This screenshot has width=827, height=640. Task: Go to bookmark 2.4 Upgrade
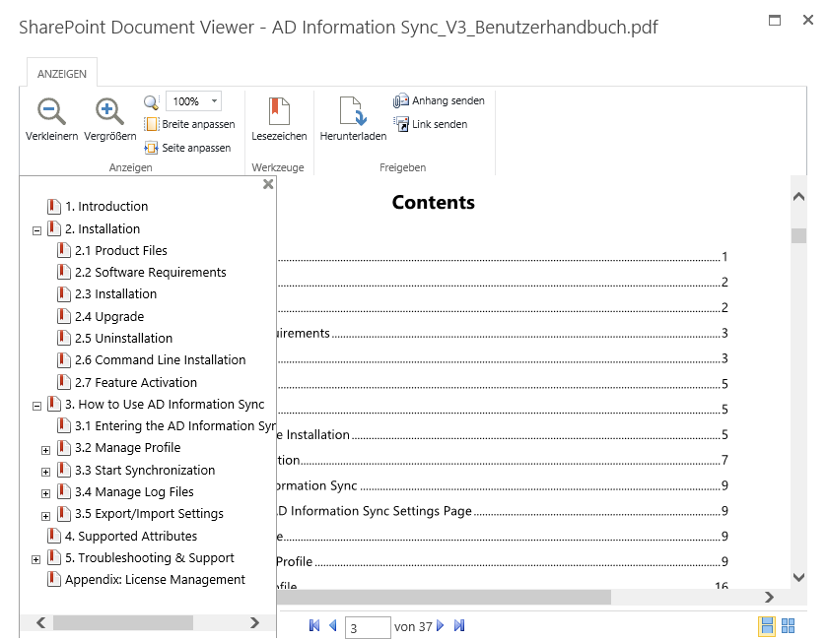pos(109,317)
